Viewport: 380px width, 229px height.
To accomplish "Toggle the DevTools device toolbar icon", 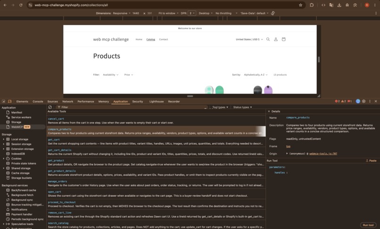I will pos(10,101).
